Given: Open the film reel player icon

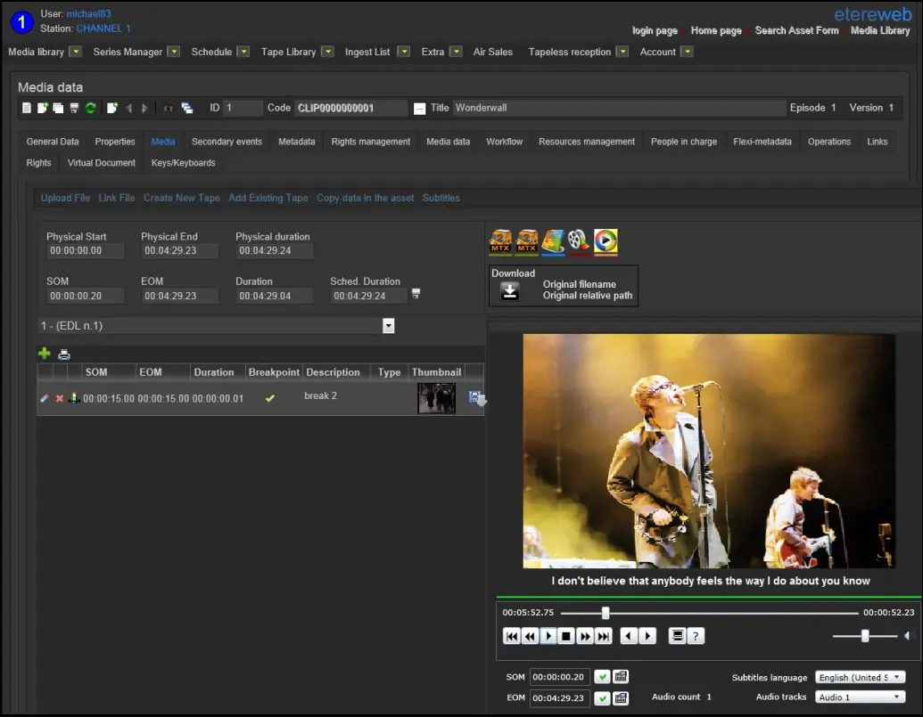Looking at the screenshot, I should point(578,240).
